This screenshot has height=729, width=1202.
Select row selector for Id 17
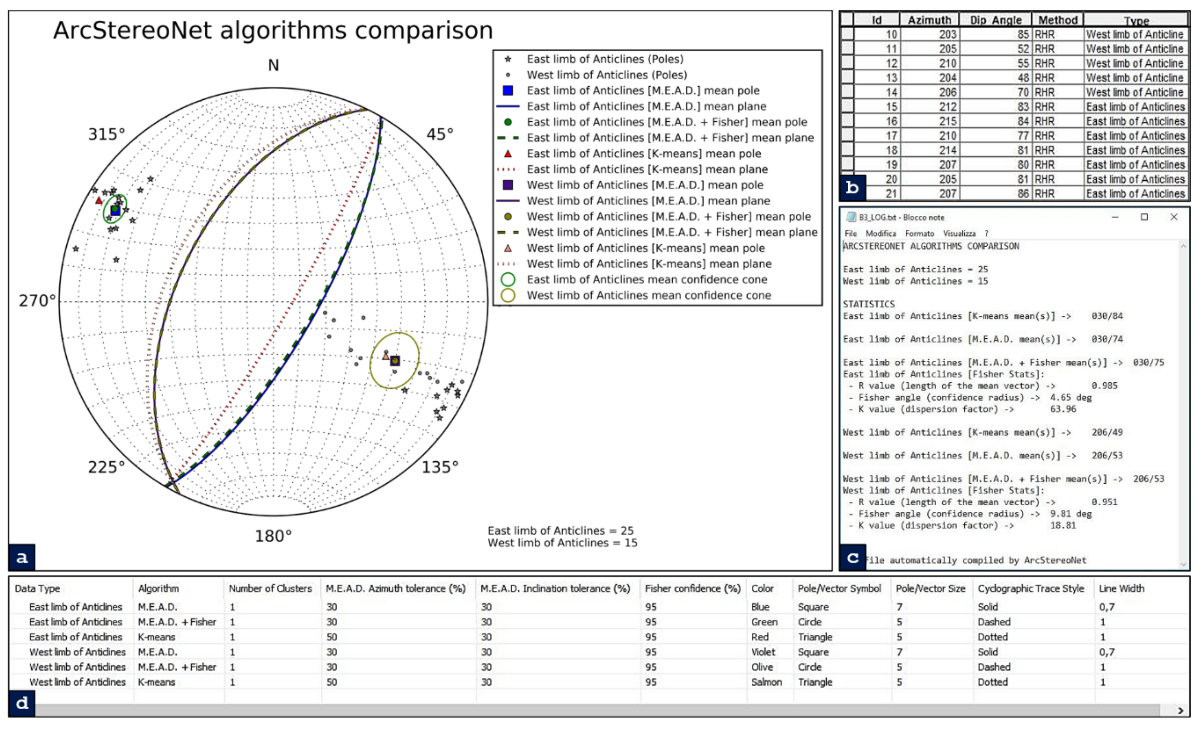click(x=847, y=136)
